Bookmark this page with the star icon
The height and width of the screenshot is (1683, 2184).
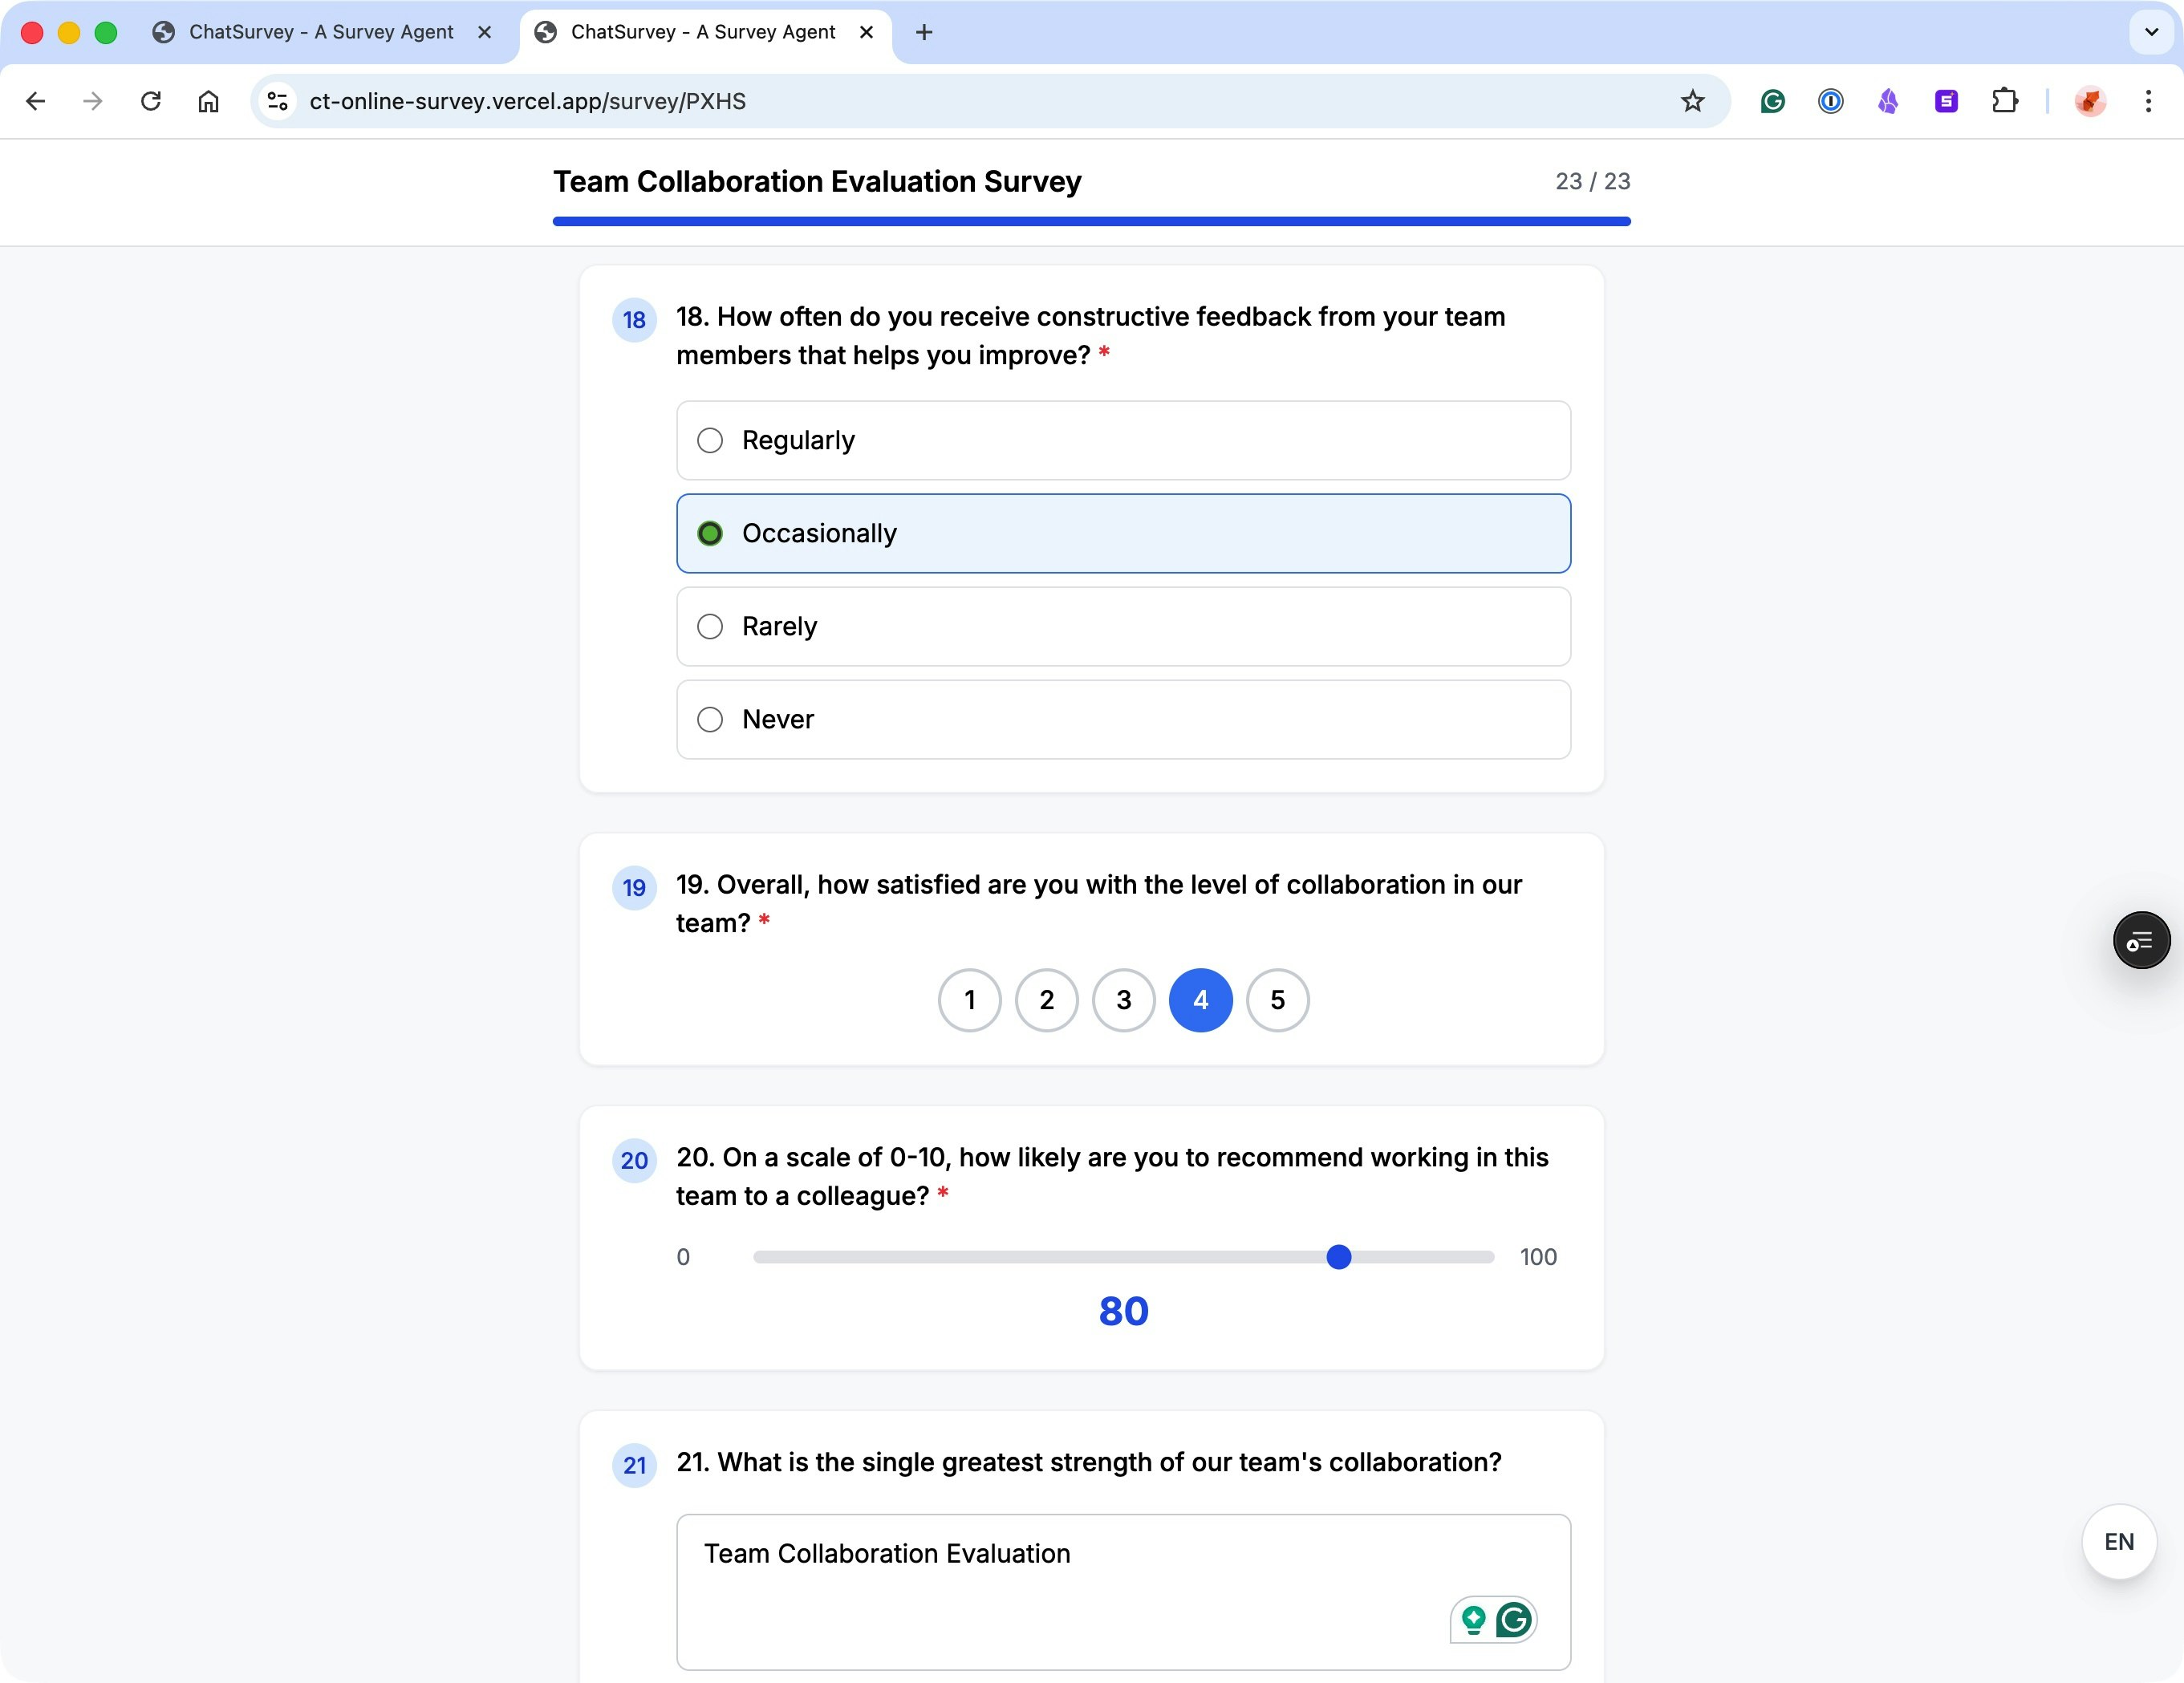[1693, 100]
